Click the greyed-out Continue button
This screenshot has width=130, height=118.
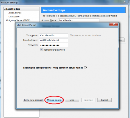(88, 100)
